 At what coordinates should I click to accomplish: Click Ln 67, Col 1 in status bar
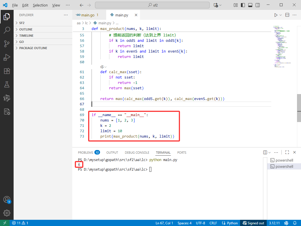(164, 223)
